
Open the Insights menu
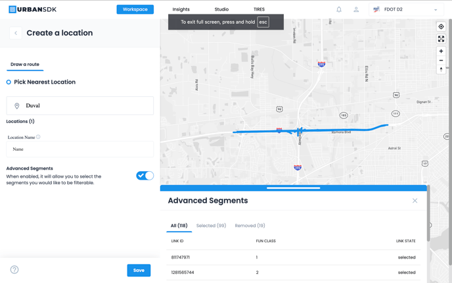[x=181, y=10]
